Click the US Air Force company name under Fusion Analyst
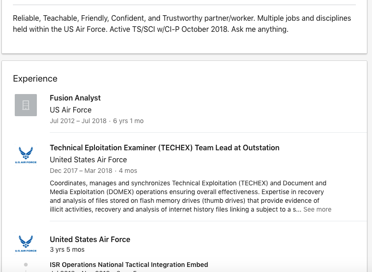 (71, 110)
